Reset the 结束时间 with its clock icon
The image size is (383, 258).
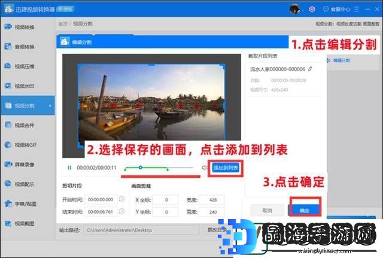coord(121,211)
